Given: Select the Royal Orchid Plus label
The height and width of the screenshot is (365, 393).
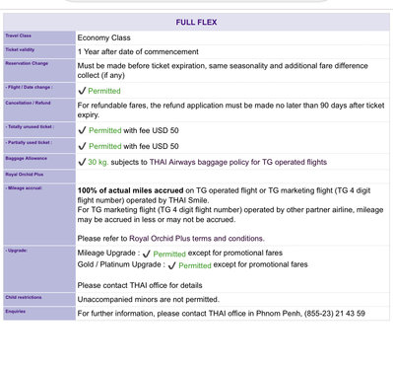Looking at the screenshot, I should [25, 175].
